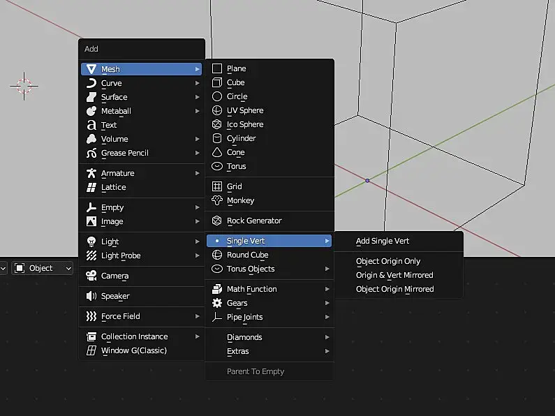Click the Metaball icon
555x416 pixels.
click(x=91, y=111)
